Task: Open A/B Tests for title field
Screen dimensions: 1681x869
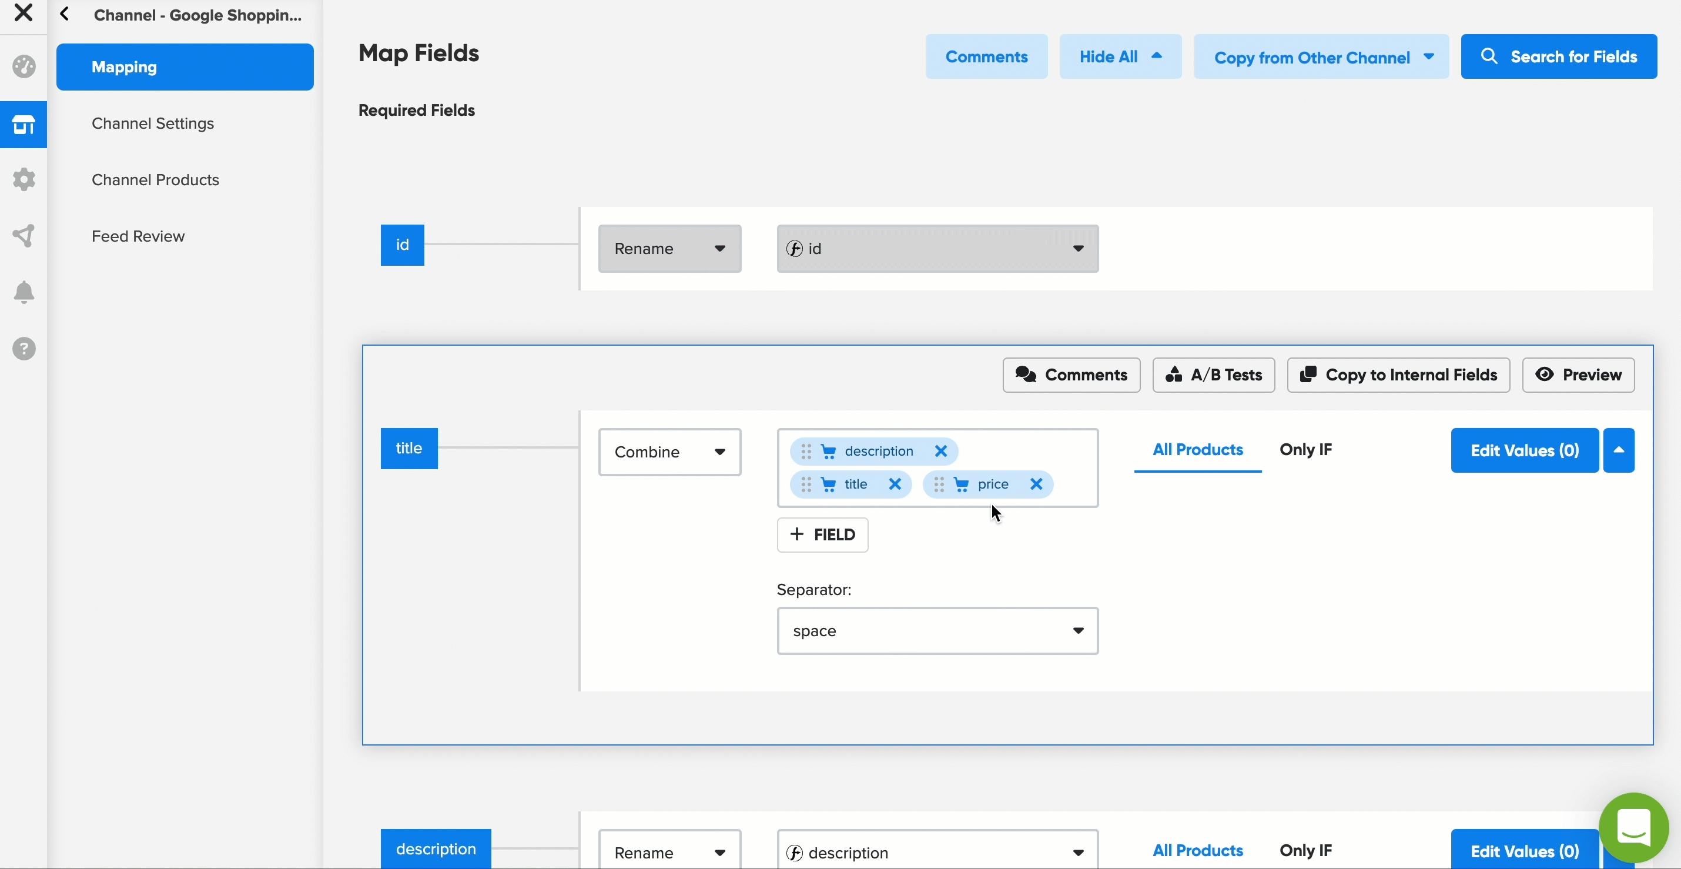Action: click(x=1213, y=375)
